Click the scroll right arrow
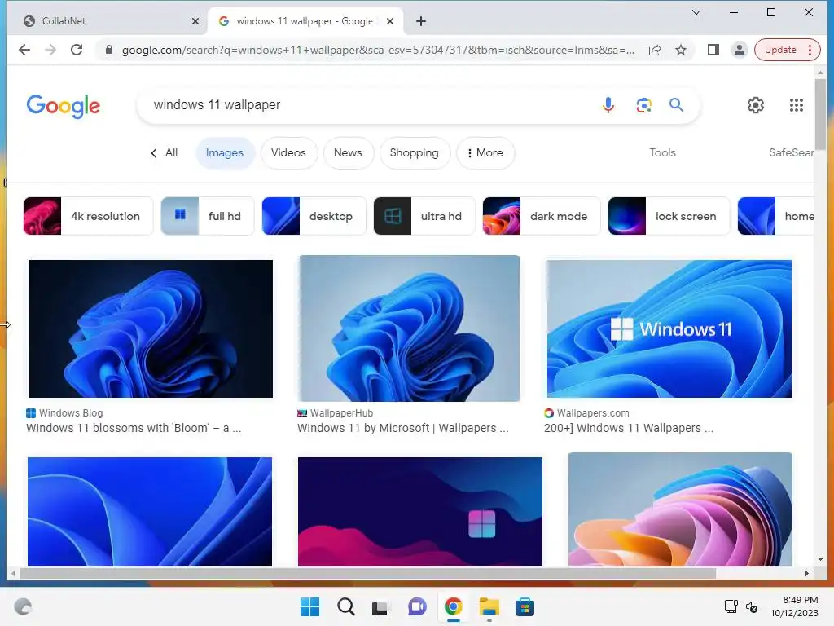The image size is (834, 626). tap(807, 573)
